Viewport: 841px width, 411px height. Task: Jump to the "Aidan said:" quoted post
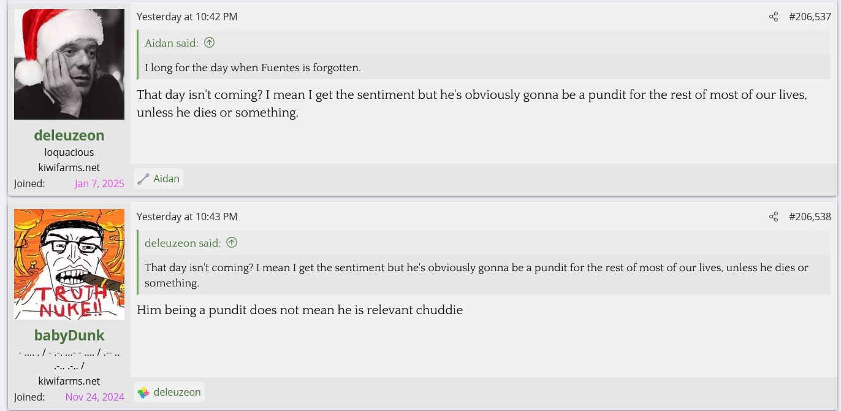(172, 43)
